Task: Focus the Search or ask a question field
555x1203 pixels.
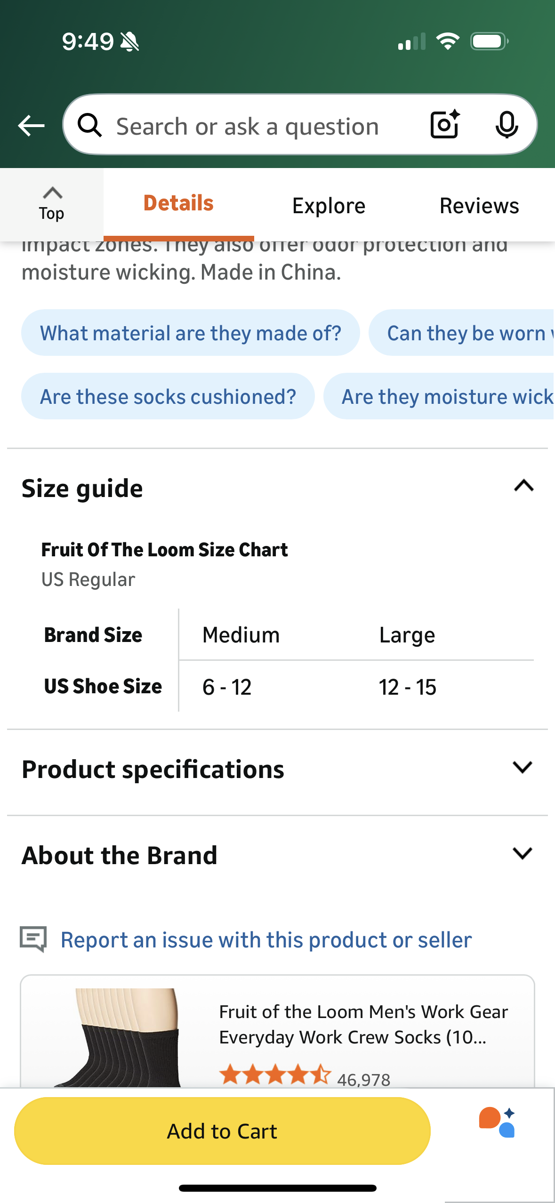Action: tap(247, 127)
